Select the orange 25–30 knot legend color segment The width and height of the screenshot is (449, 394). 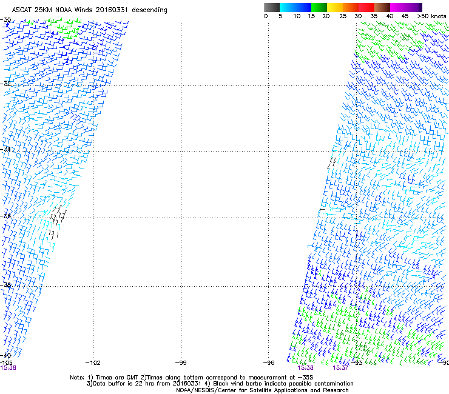[351, 7]
